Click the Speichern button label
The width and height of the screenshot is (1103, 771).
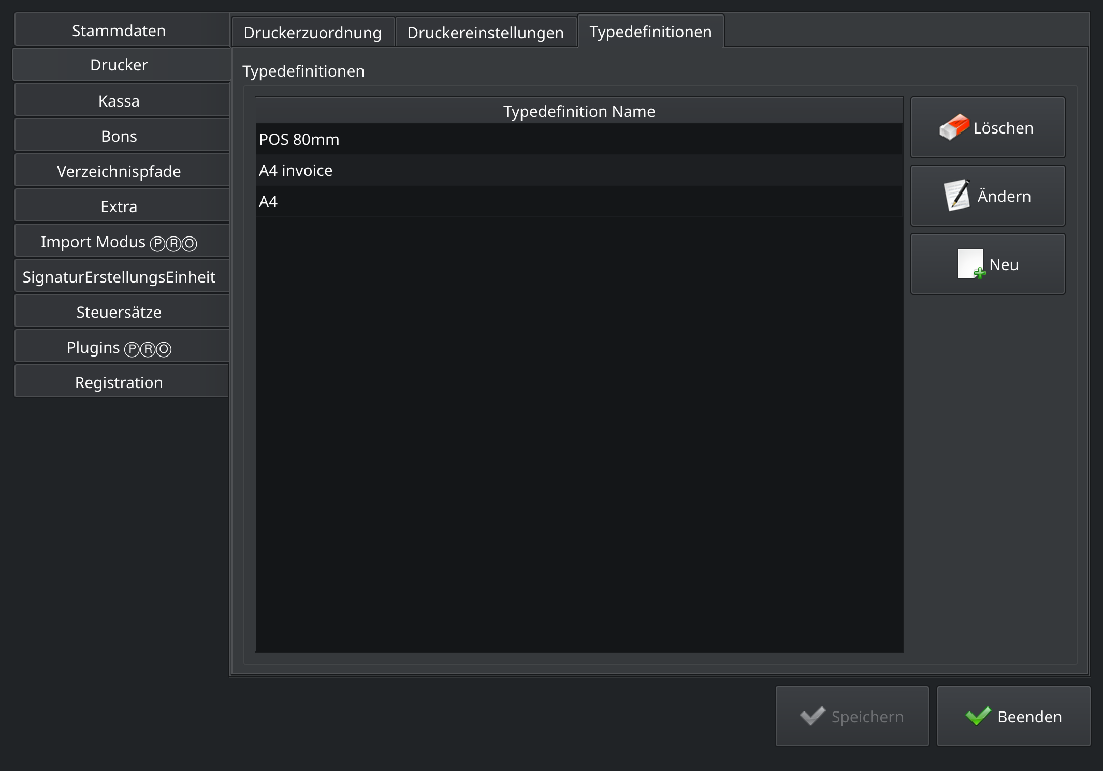(867, 717)
